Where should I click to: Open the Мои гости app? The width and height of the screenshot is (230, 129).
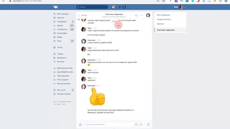point(61,90)
